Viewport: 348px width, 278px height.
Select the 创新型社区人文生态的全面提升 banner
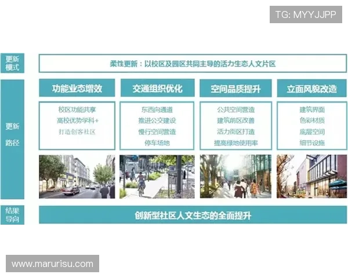[193, 215]
